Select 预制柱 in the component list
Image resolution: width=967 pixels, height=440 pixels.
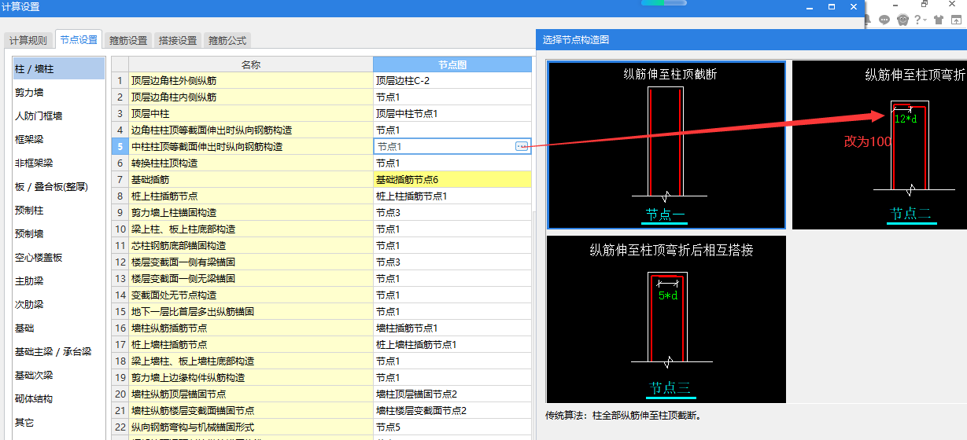coord(59,210)
